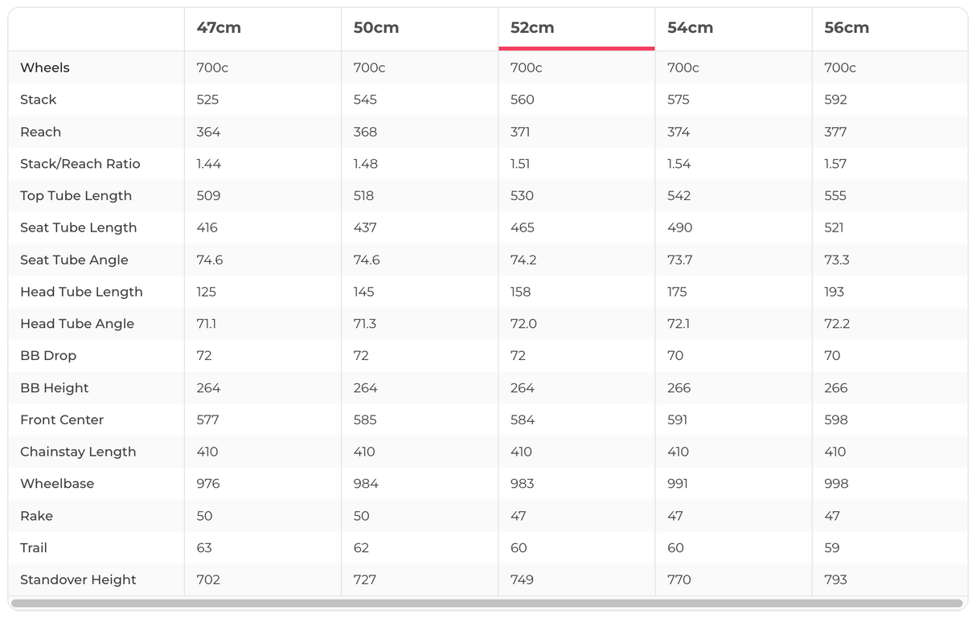Select the 50cm size column header
The width and height of the screenshot is (976, 618).
coord(376,28)
